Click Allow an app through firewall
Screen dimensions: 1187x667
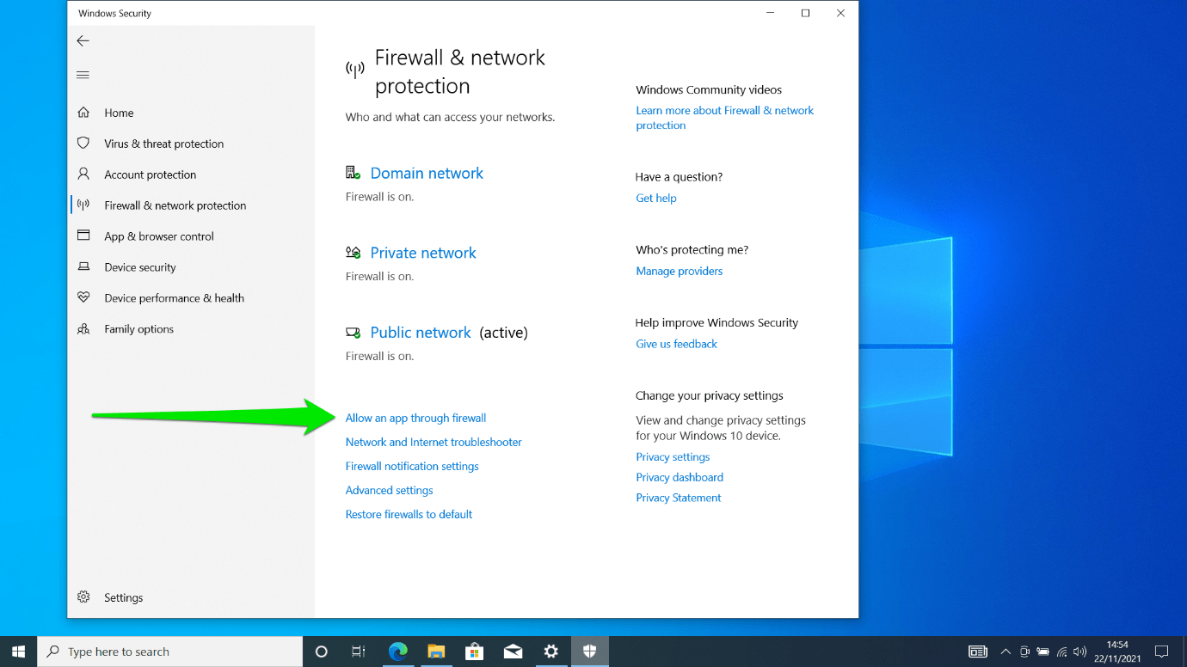[415, 418]
